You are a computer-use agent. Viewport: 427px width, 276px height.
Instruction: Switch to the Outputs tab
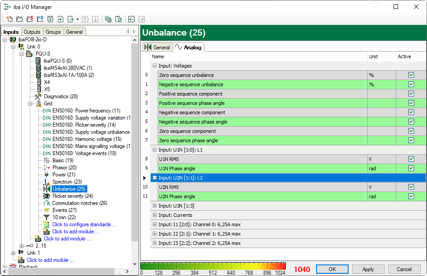pyautogui.click(x=32, y=32)
